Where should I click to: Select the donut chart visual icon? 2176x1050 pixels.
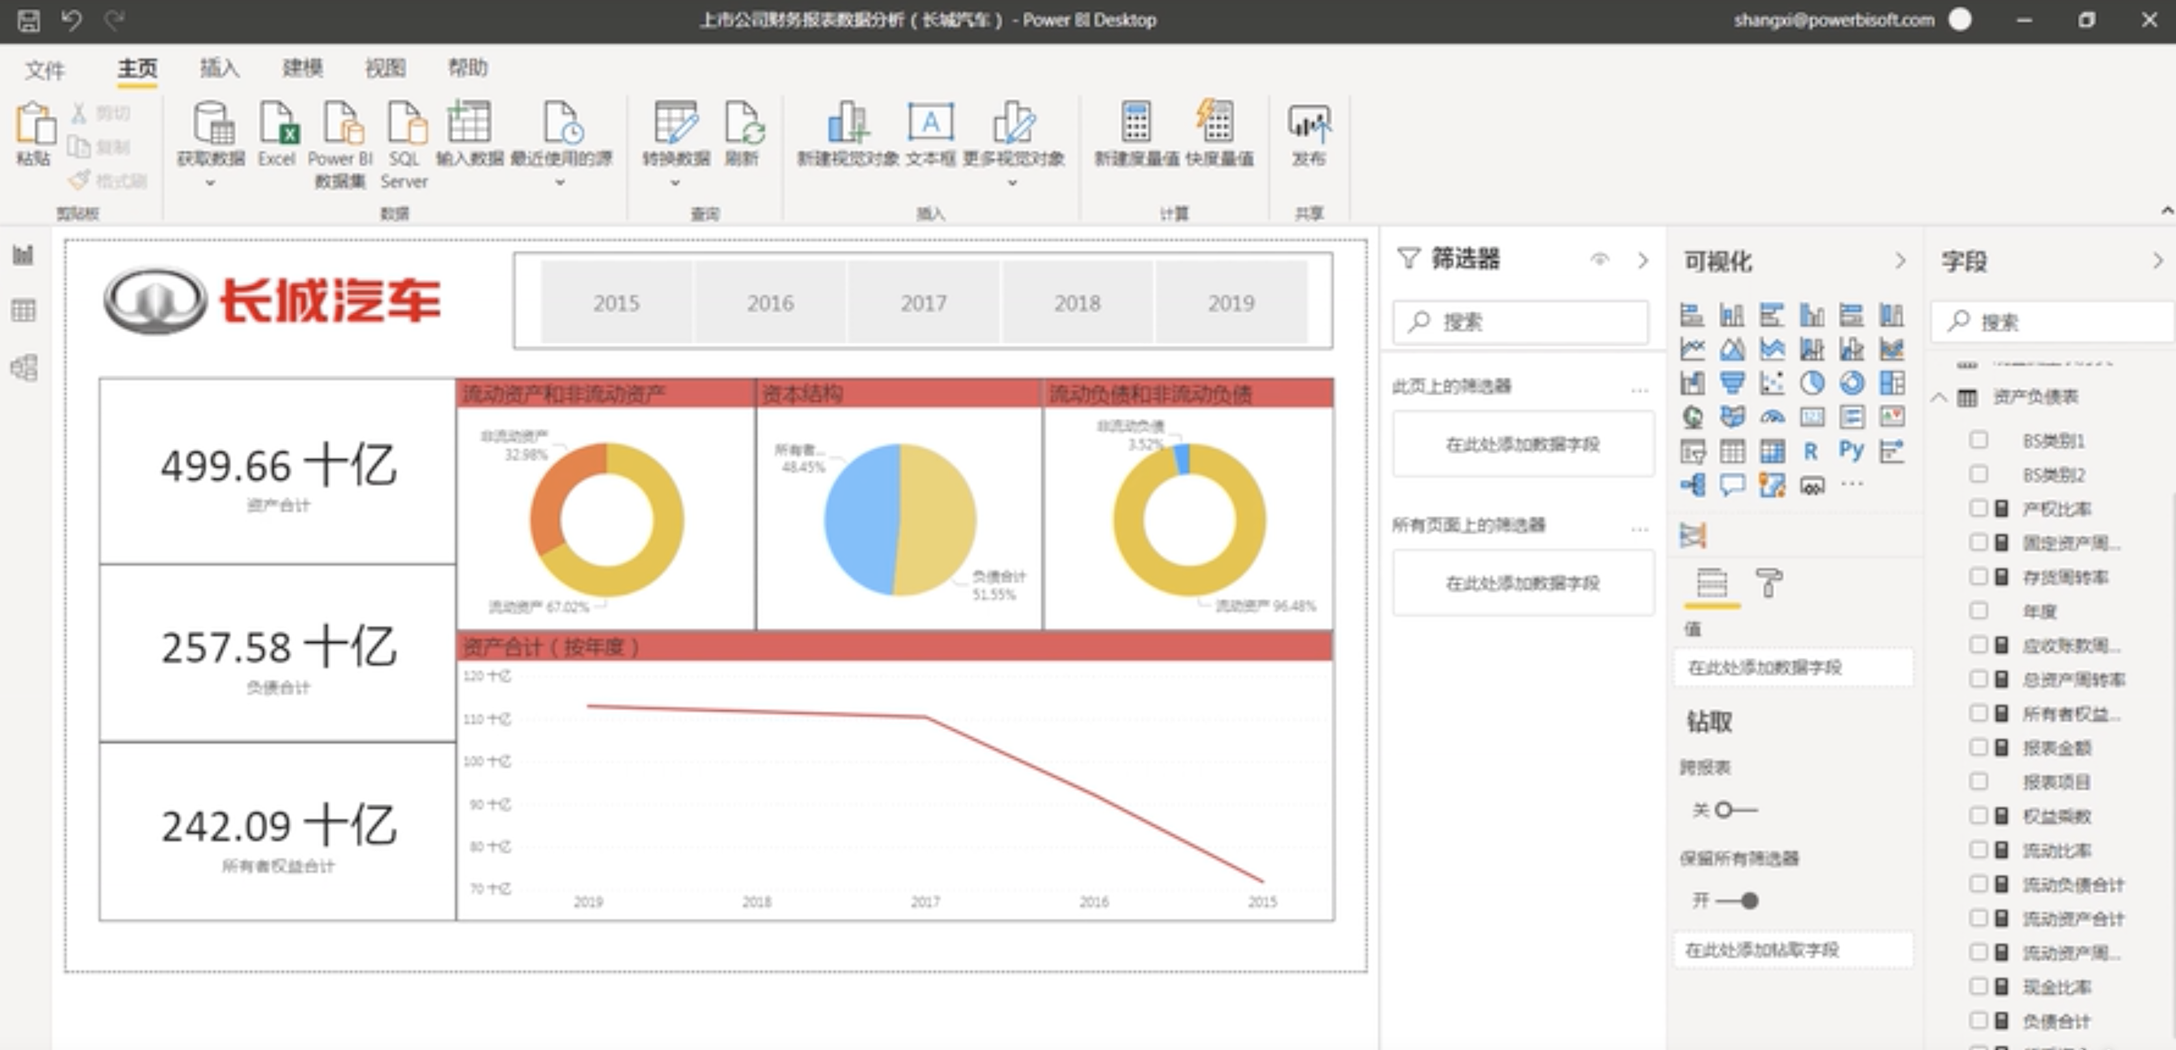coord(1852,383)
